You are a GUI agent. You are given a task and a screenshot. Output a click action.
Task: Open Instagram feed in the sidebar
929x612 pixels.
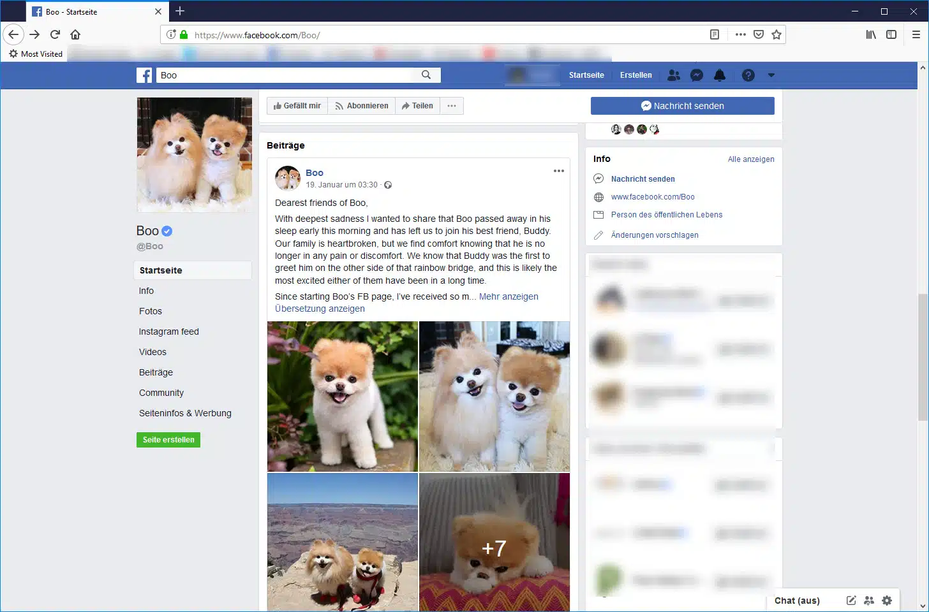(169, 331)
